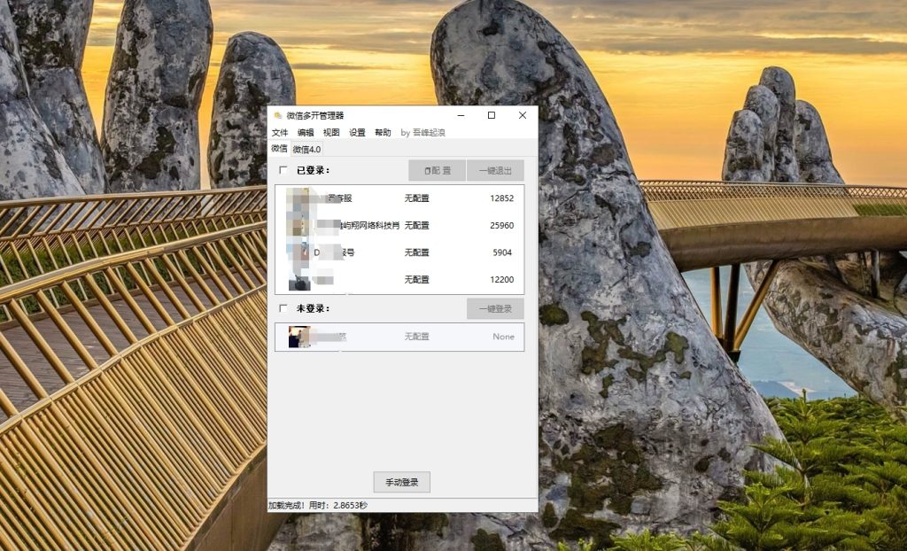This screenshot has height=551, width=907.
Task: Switch to the 微信 tab
Action: point(279,148)
